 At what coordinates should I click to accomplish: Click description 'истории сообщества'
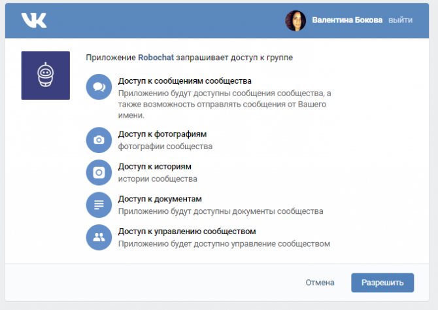point(158,179)
